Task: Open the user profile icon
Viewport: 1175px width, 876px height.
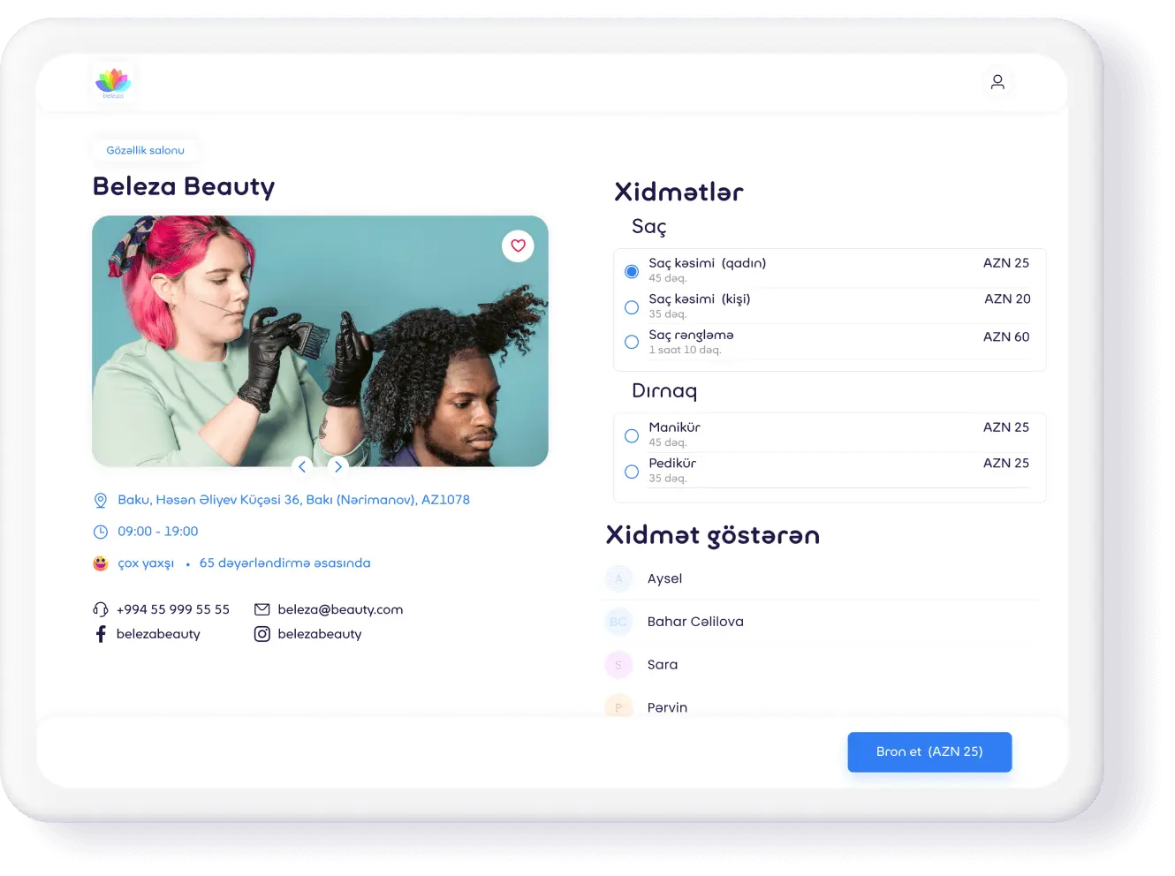Action: point(997,82)
